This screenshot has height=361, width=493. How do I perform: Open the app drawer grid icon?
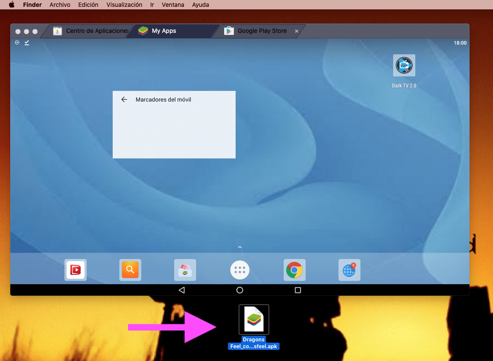239,270
